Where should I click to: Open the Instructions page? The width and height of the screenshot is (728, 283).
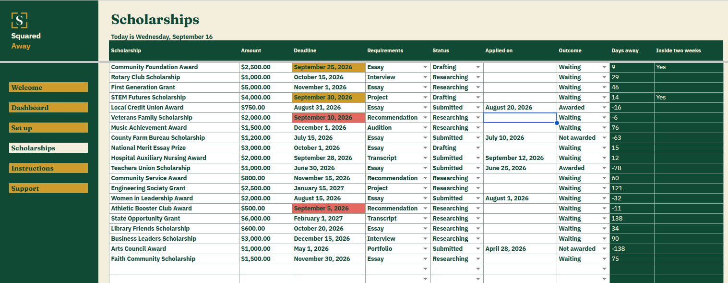coord(48,168)
